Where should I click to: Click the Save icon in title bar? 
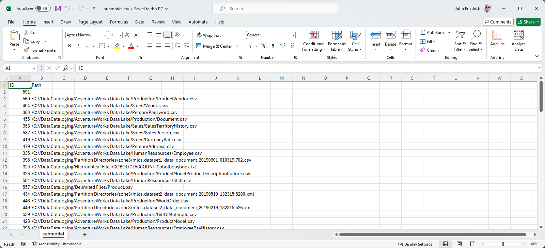(x=58, y=9)
